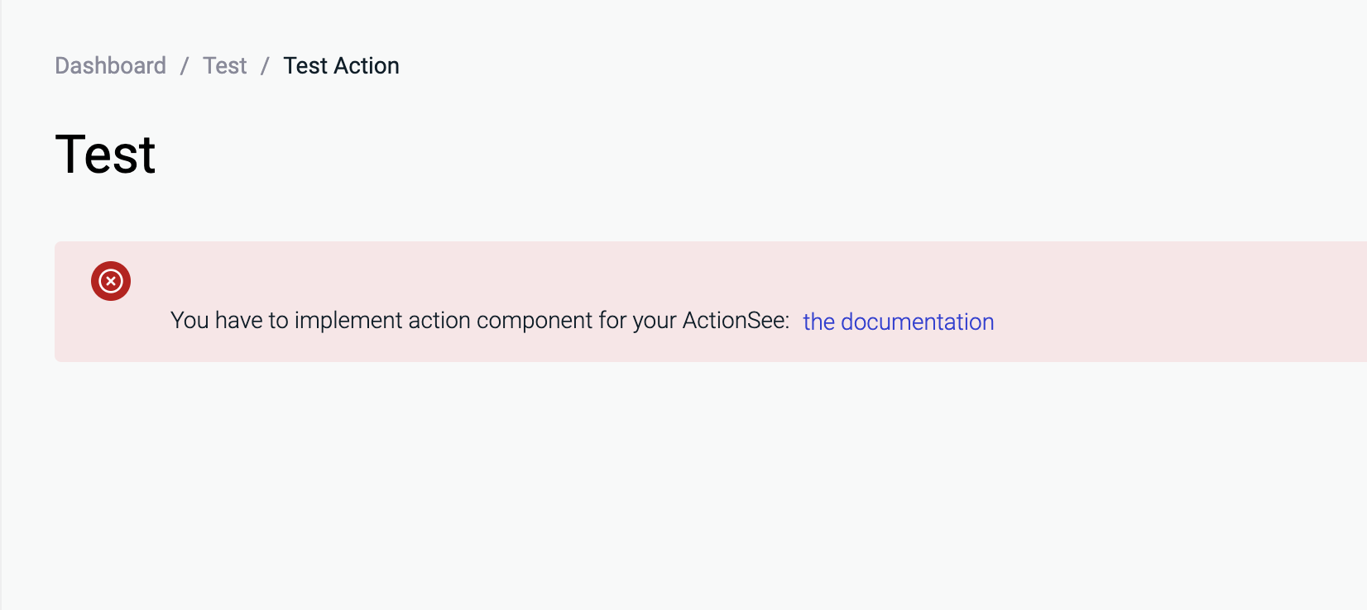Click the second slash between Test and Test Action
Image resolution: width=1367 pixels, height=610 pixels.
tap(265, 65)
